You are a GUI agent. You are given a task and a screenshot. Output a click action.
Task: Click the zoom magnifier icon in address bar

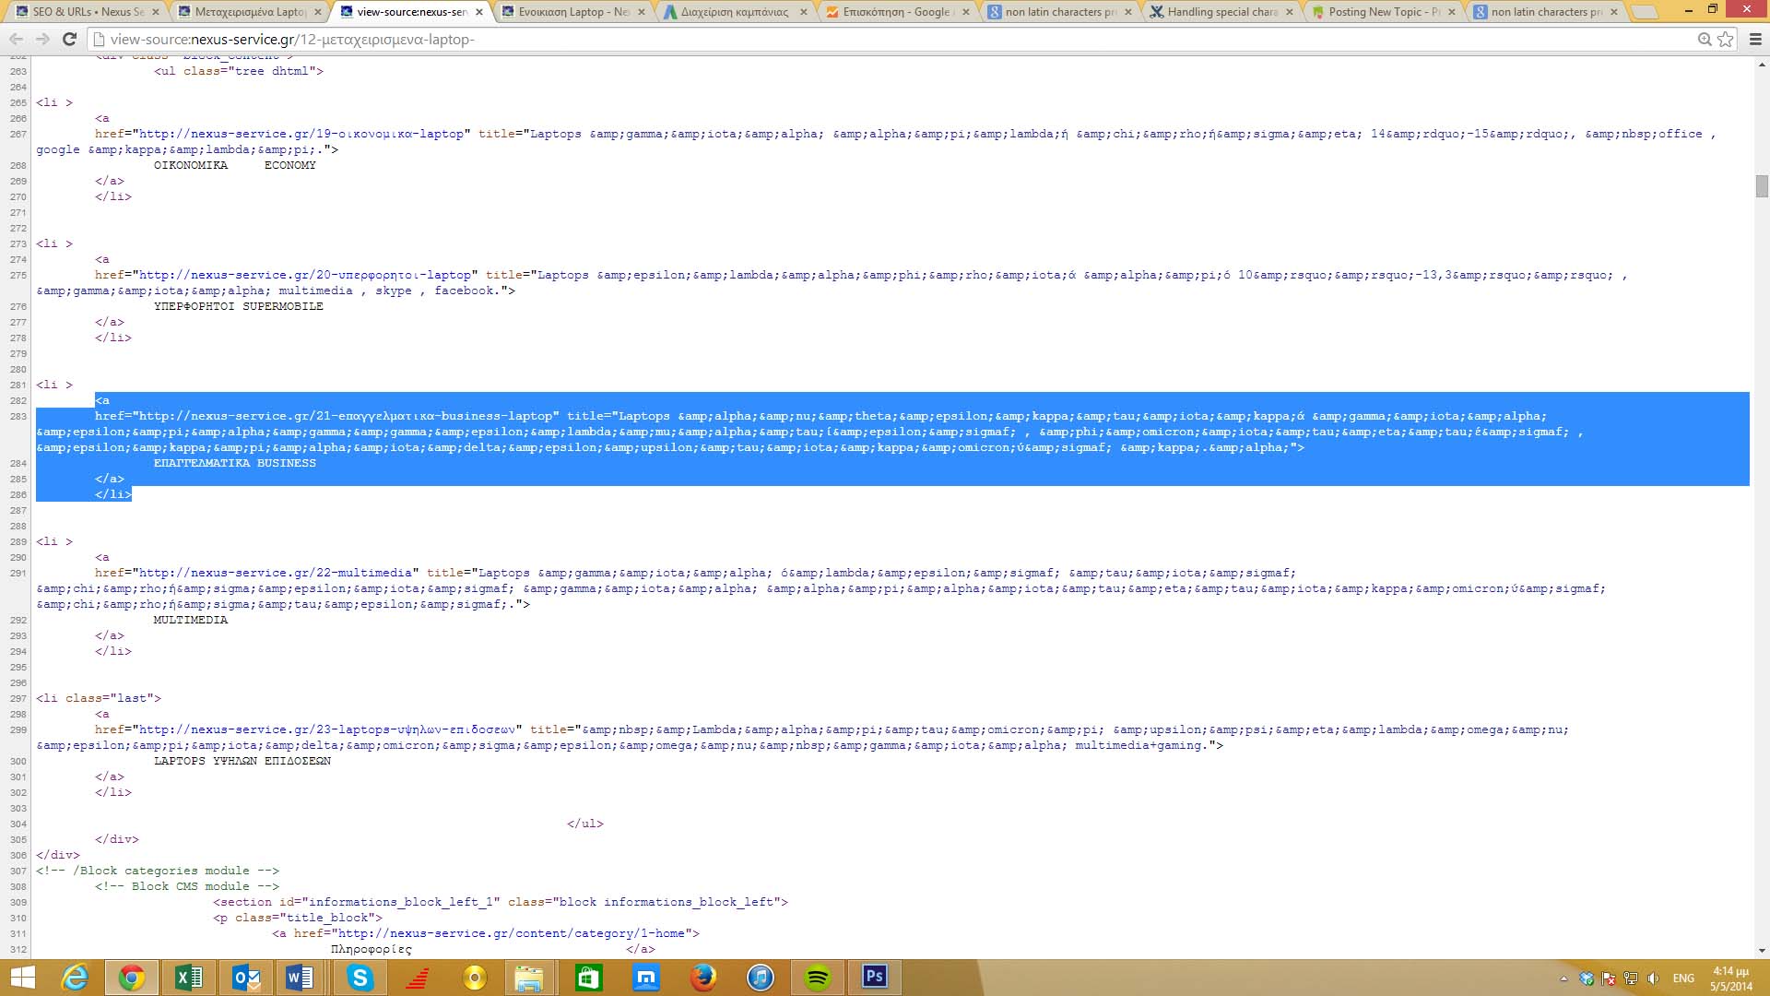coord(1705,40)
